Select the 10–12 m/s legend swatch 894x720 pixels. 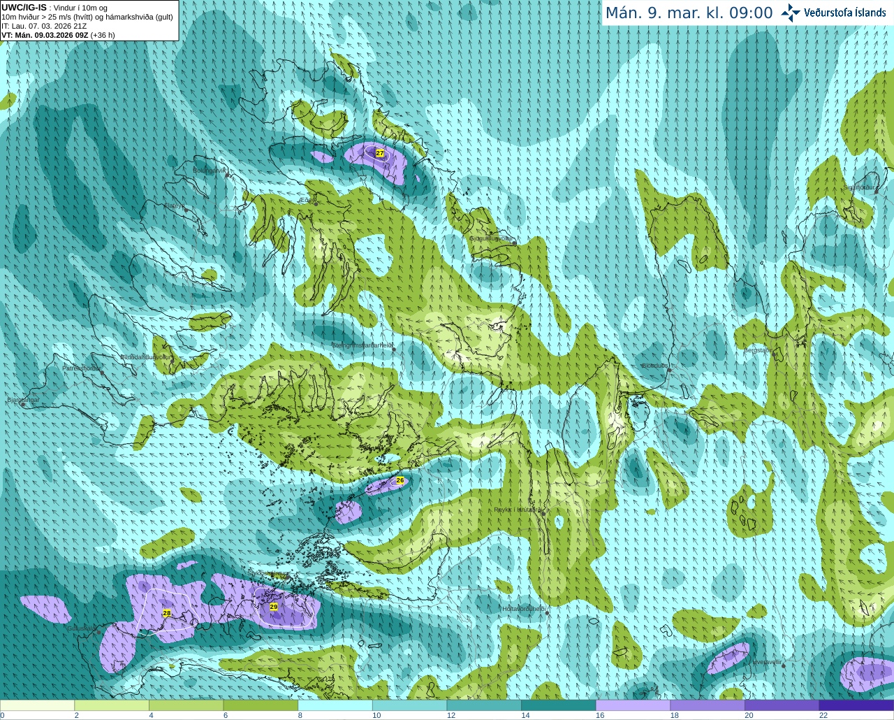point(409,705)
